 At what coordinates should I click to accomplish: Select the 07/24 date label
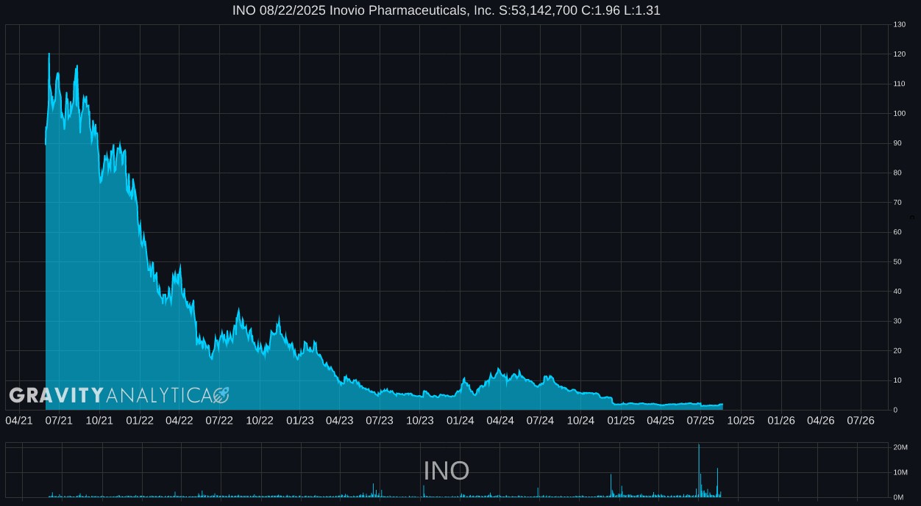pyautogui.click(x=540, y=420)
